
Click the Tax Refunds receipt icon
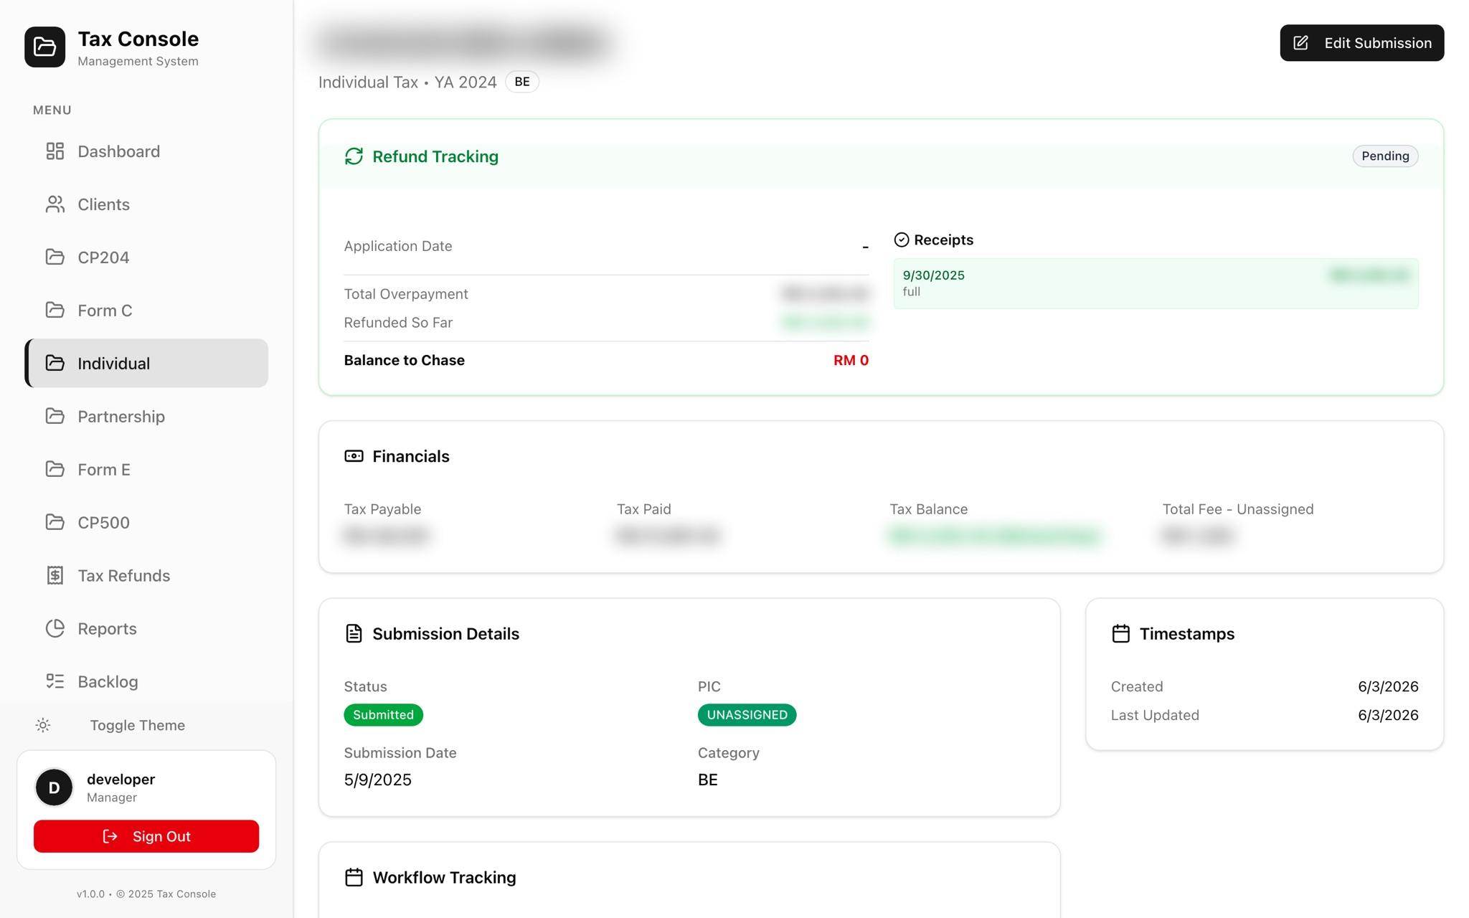[55, 575]
